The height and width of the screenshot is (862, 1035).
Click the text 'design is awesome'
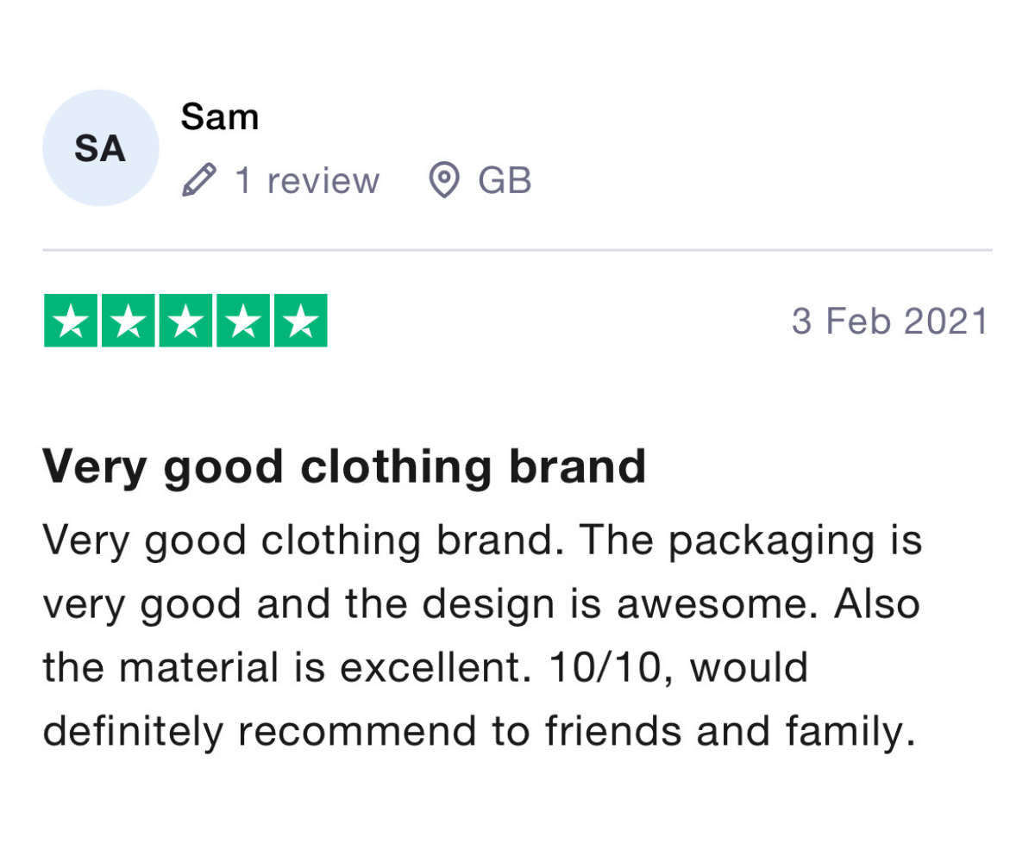click(x=598, y=605)
